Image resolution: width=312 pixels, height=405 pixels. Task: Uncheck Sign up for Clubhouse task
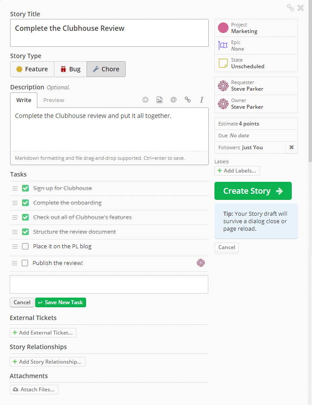point(25,188)
